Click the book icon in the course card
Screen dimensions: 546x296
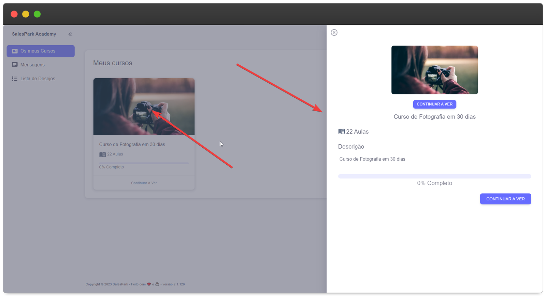[x=102, y=154]
